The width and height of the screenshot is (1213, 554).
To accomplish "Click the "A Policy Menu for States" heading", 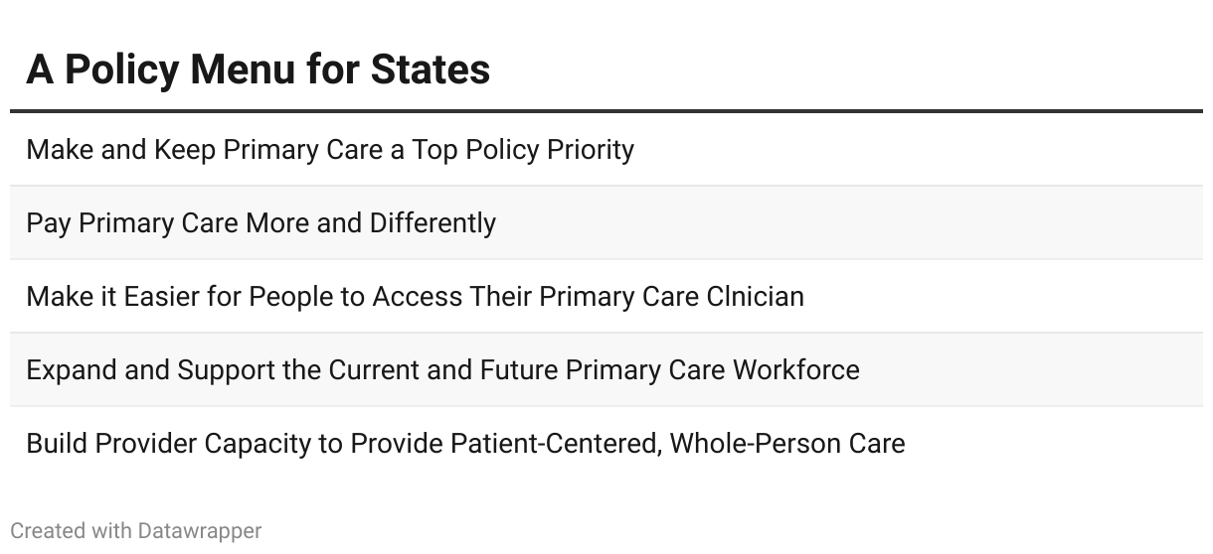I will [x=259, y=69].
